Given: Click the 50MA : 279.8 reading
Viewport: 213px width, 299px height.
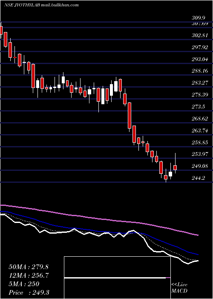Looking at the screenshot, I should [x=28, y=267].
